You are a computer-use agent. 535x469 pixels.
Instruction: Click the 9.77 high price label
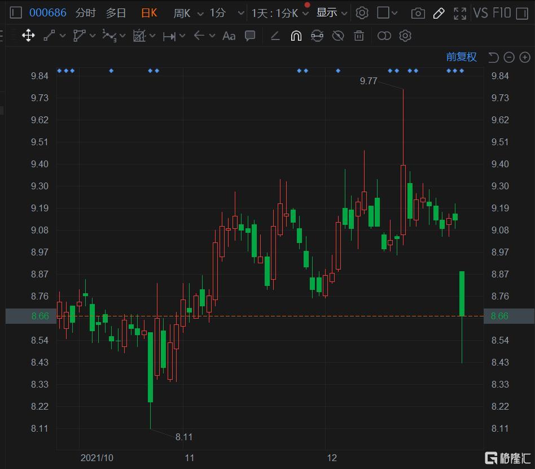coord(369,81)
